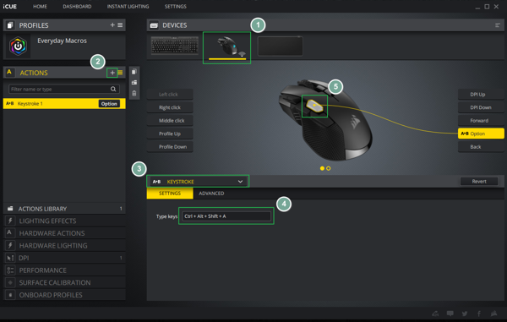Click the Type keys input field
507x322 pixels.
point(226,216)
